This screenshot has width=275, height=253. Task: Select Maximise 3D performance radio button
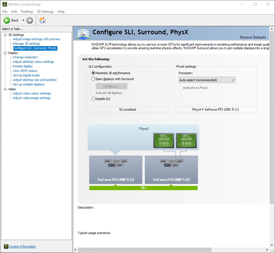click(93, 73)
